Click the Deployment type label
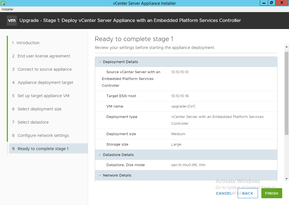289x205 pixels. click(x=122, y=117)
